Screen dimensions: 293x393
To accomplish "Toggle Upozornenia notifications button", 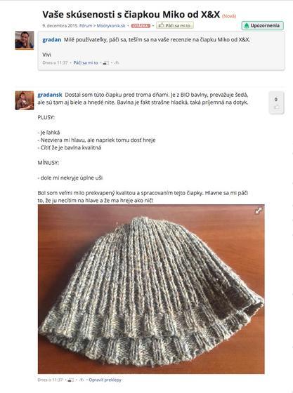I will (263, 25).
